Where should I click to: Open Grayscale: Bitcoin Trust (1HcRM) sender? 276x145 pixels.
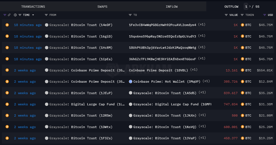[81, 48]
